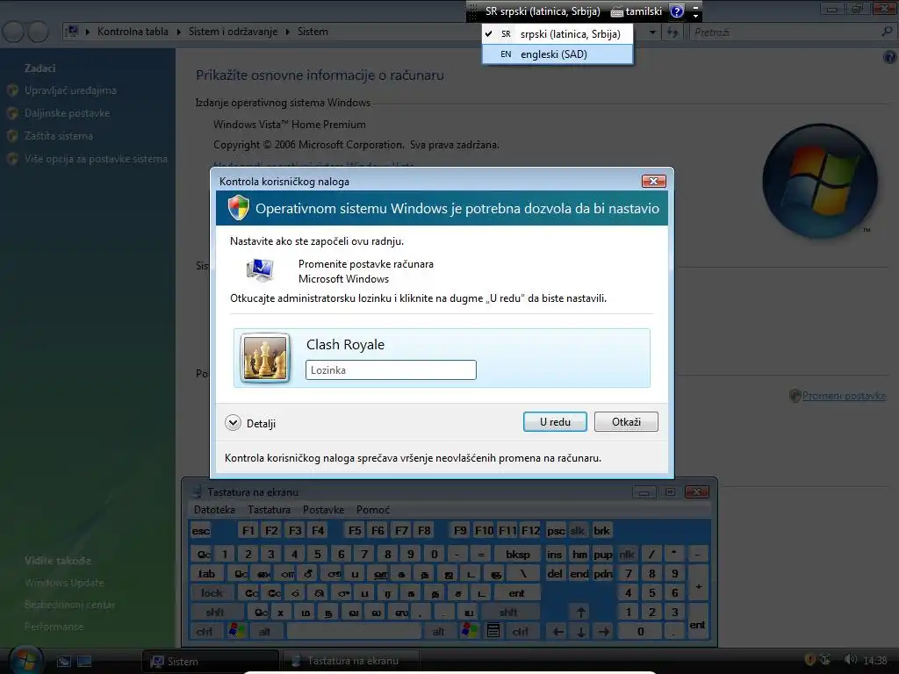Click the Windows Start orb
899x674 pixels.
[25, 660]
